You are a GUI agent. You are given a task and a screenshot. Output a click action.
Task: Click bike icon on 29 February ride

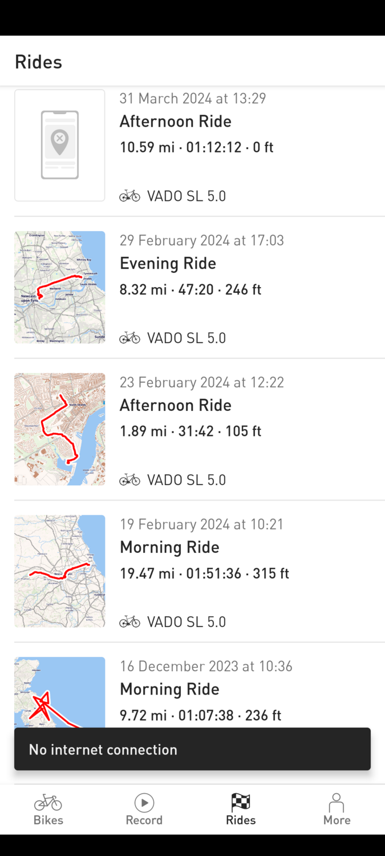(x=130, y=338)
